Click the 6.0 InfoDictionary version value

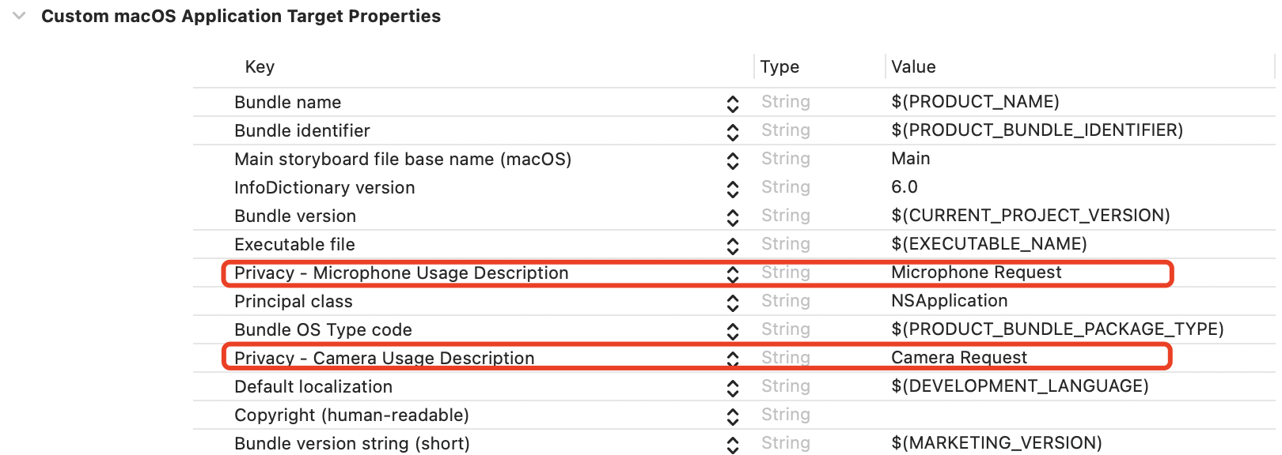tap(905, 187)
